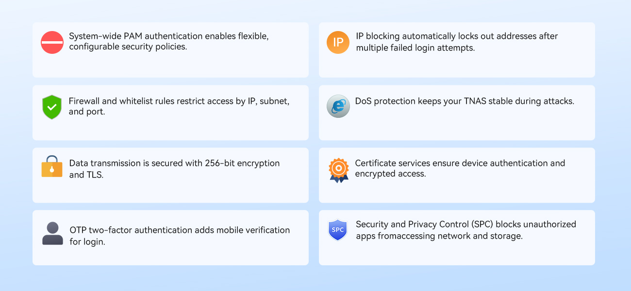Click the System-wide PAM authentication description text
Screen dimensions: 631x291
click(x=168, y=41)
